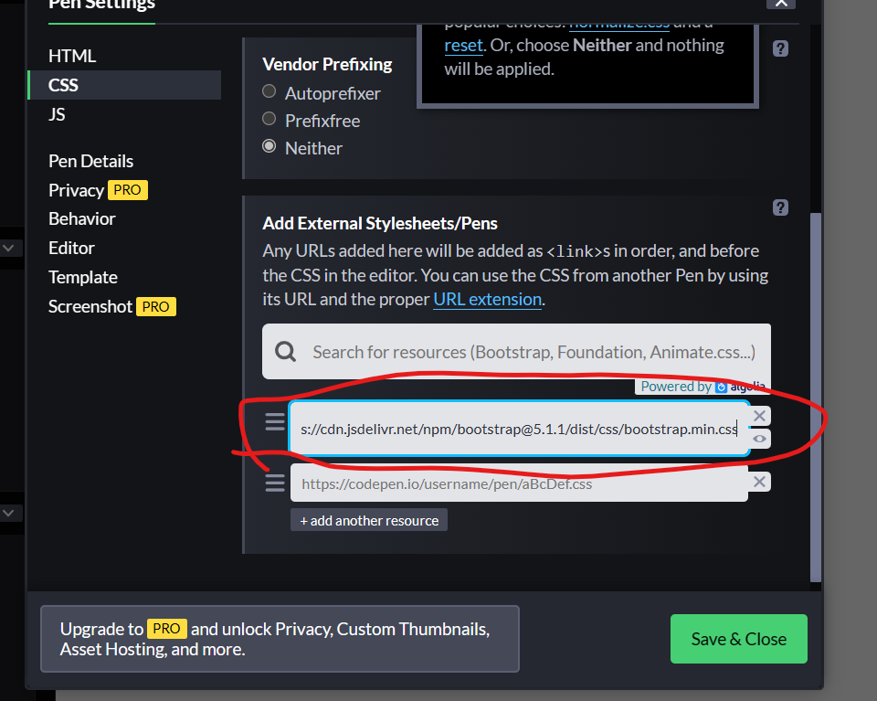The width and height of the screenshot is (877, 701).
Task: Grab the drag handle of bootstrap resource
Action: click(275, 422)
